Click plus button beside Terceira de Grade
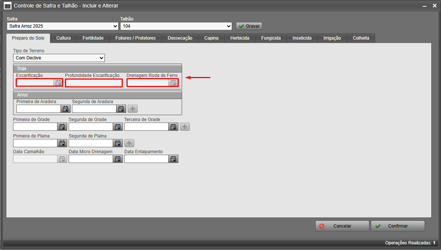Screen dimensions: 441x250 tap(185, 127)
